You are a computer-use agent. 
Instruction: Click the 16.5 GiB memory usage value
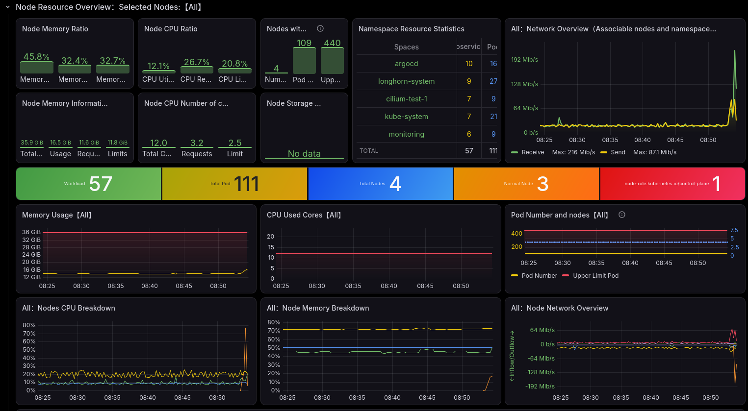coord(60,143)
